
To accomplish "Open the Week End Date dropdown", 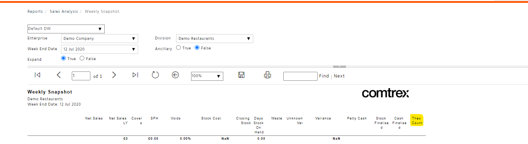I will (100, 49).
